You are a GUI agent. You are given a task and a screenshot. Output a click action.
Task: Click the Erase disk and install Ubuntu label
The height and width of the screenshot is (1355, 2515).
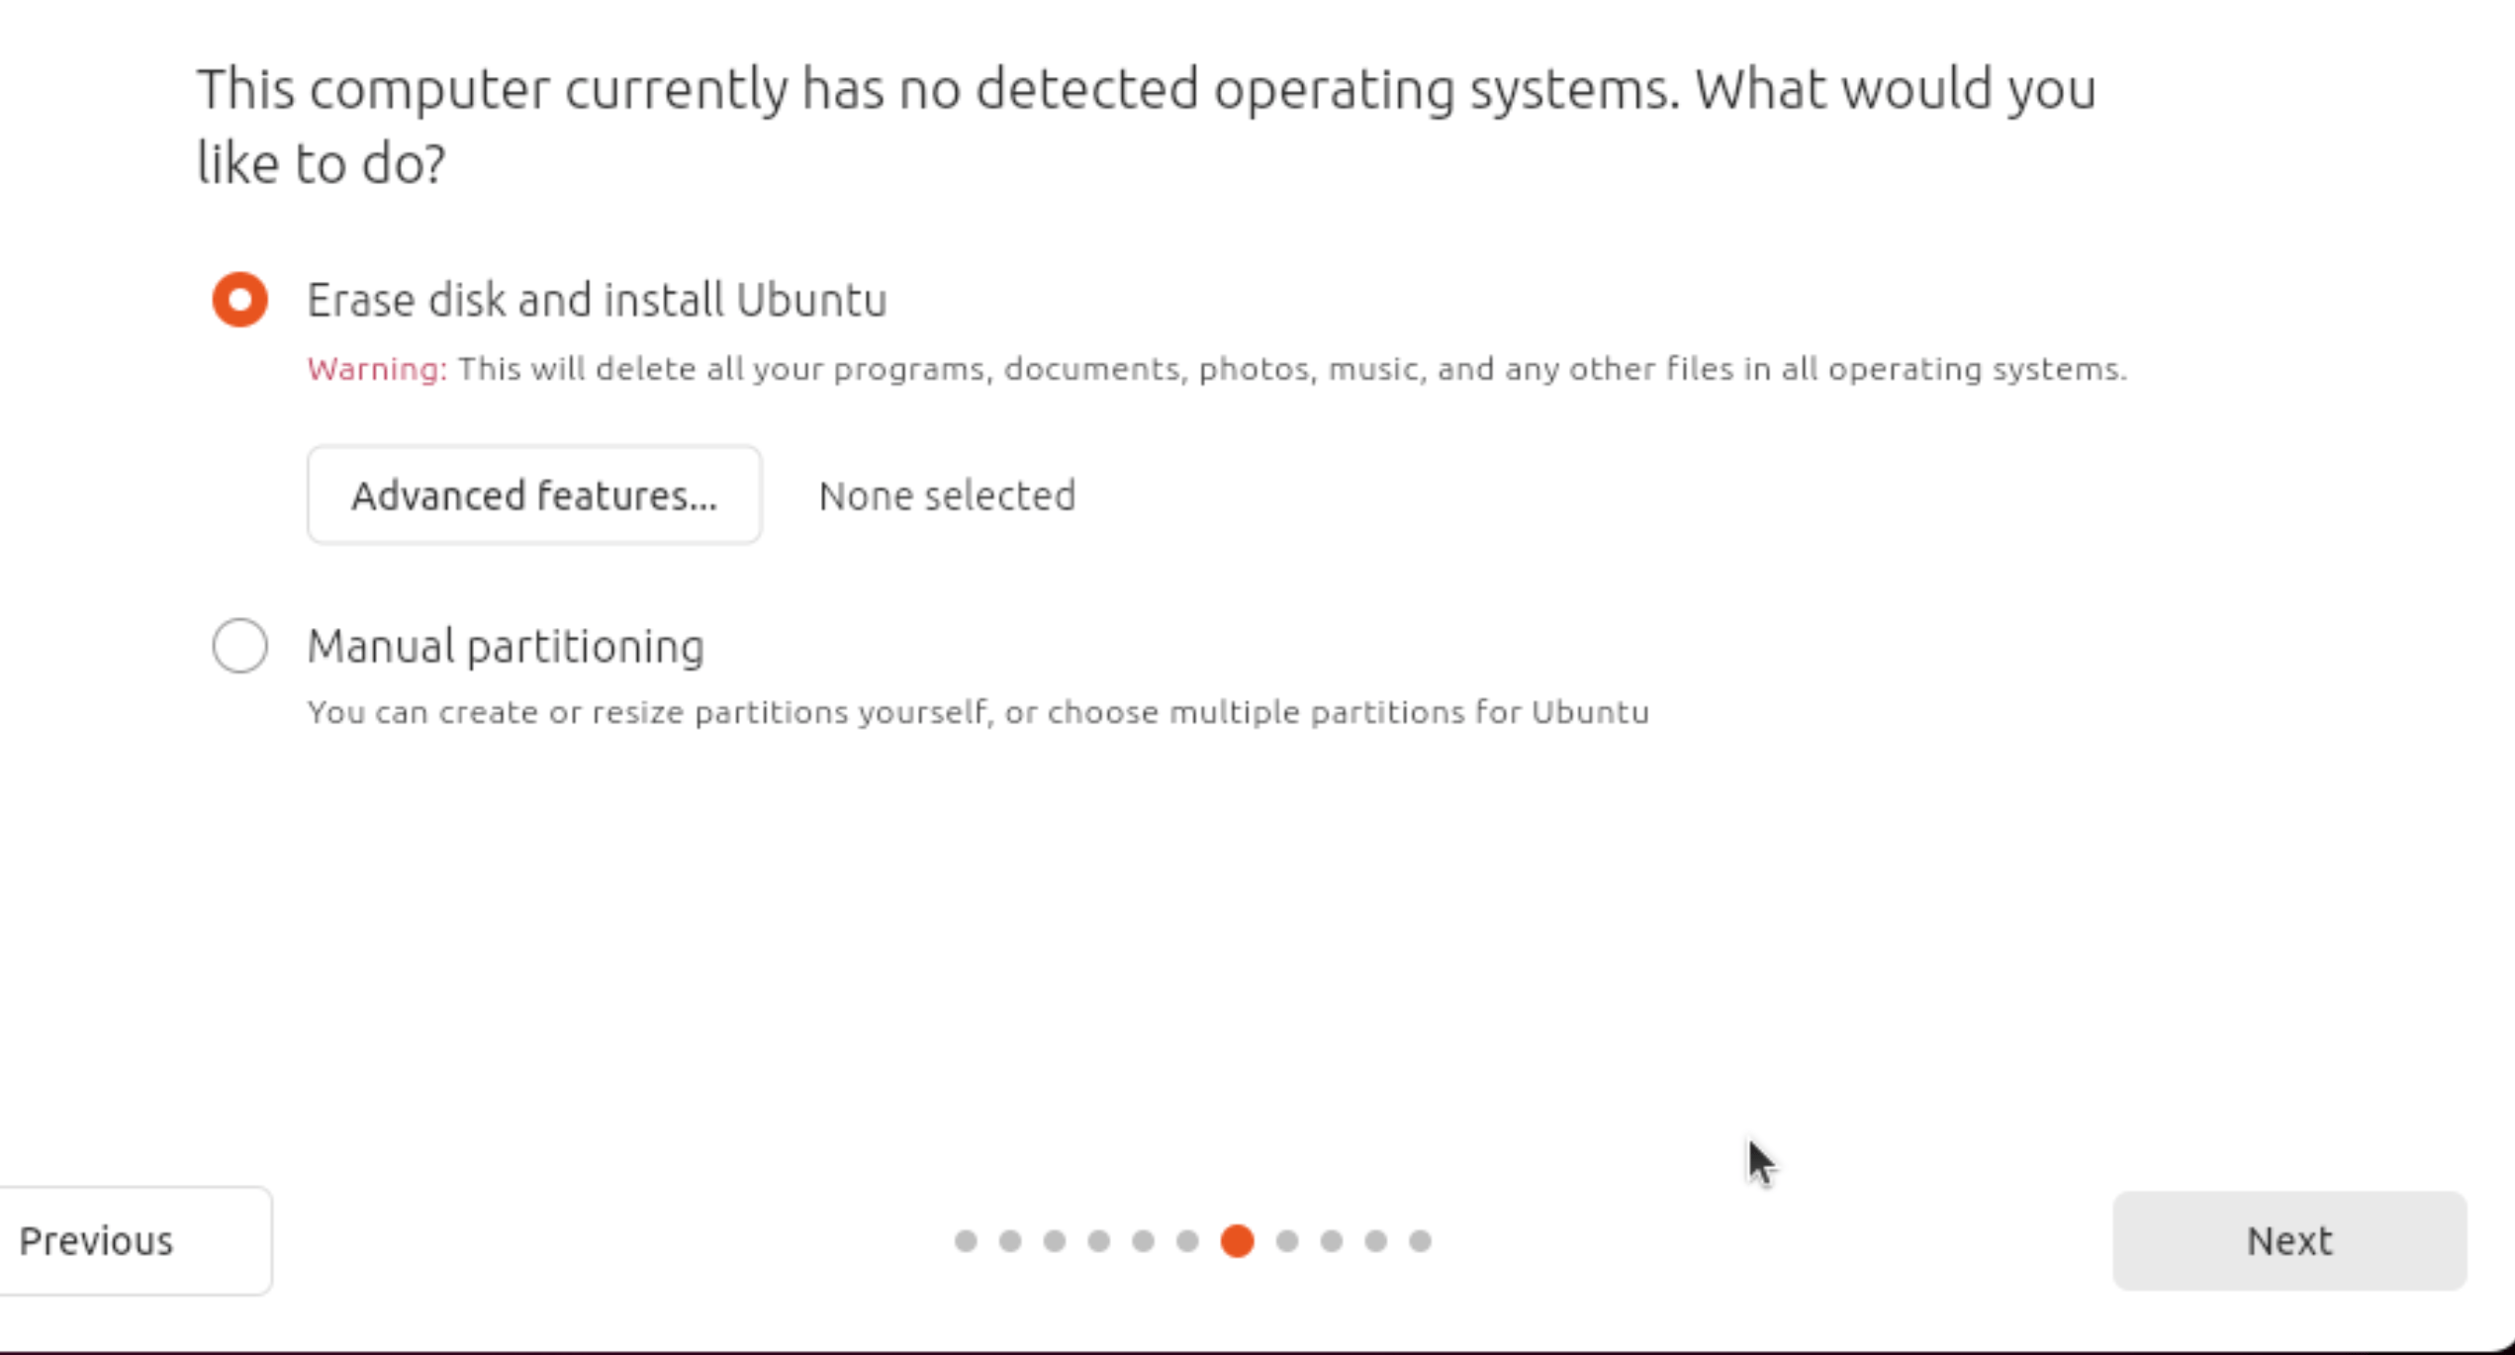[x=597, y=300]
